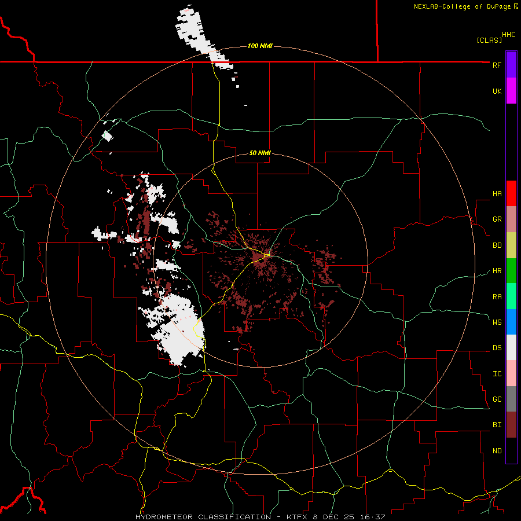
Task: Click the HA red legend swatch
Action: coord(511,193)
